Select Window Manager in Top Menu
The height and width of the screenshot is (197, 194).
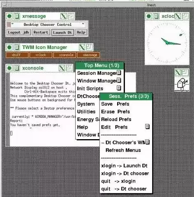click(x=100, y=81)
